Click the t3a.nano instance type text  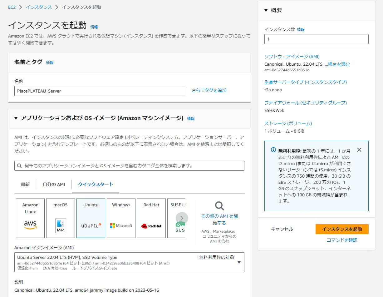[x=273, y=90]
